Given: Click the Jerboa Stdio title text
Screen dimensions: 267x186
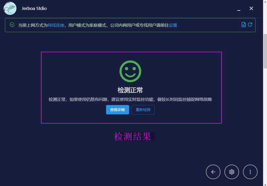Looking at the screenshot, I should pyautogui.click(x=34, y=8).
